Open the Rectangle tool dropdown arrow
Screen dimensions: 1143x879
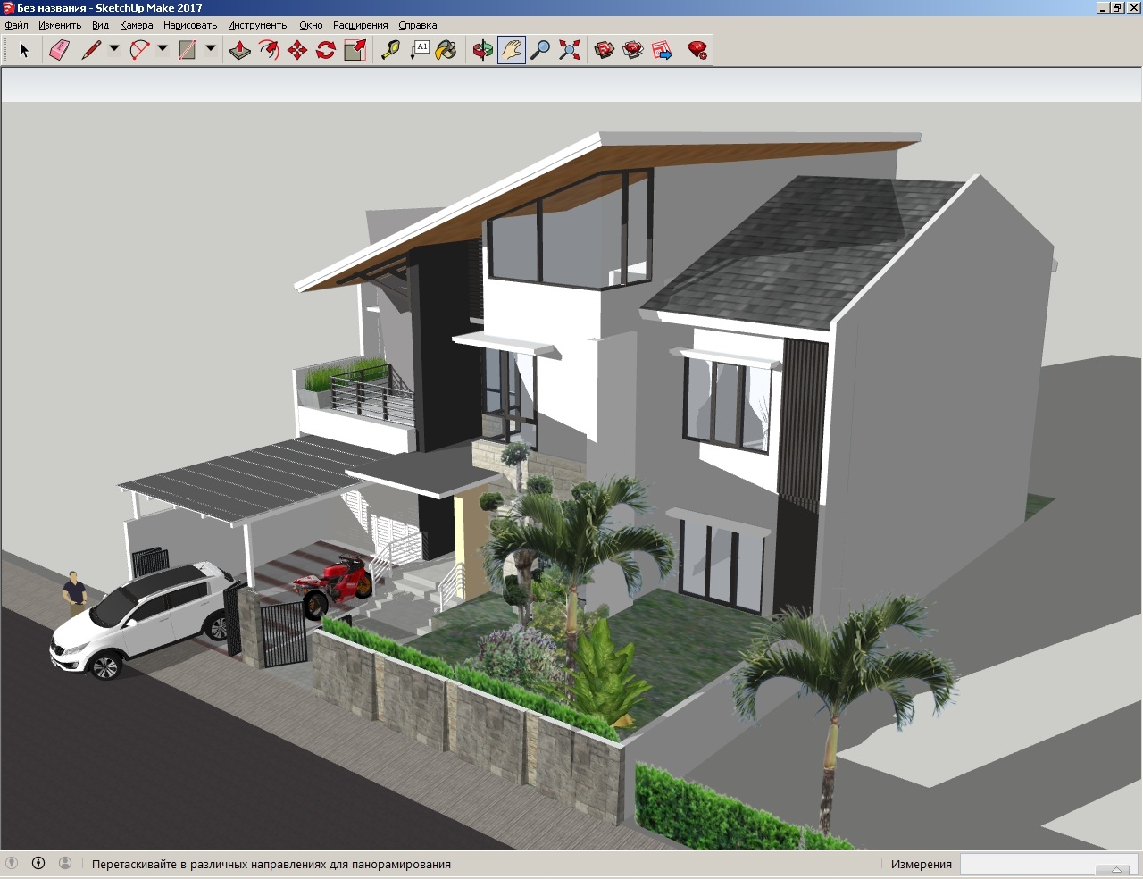(x=212, y=51)
